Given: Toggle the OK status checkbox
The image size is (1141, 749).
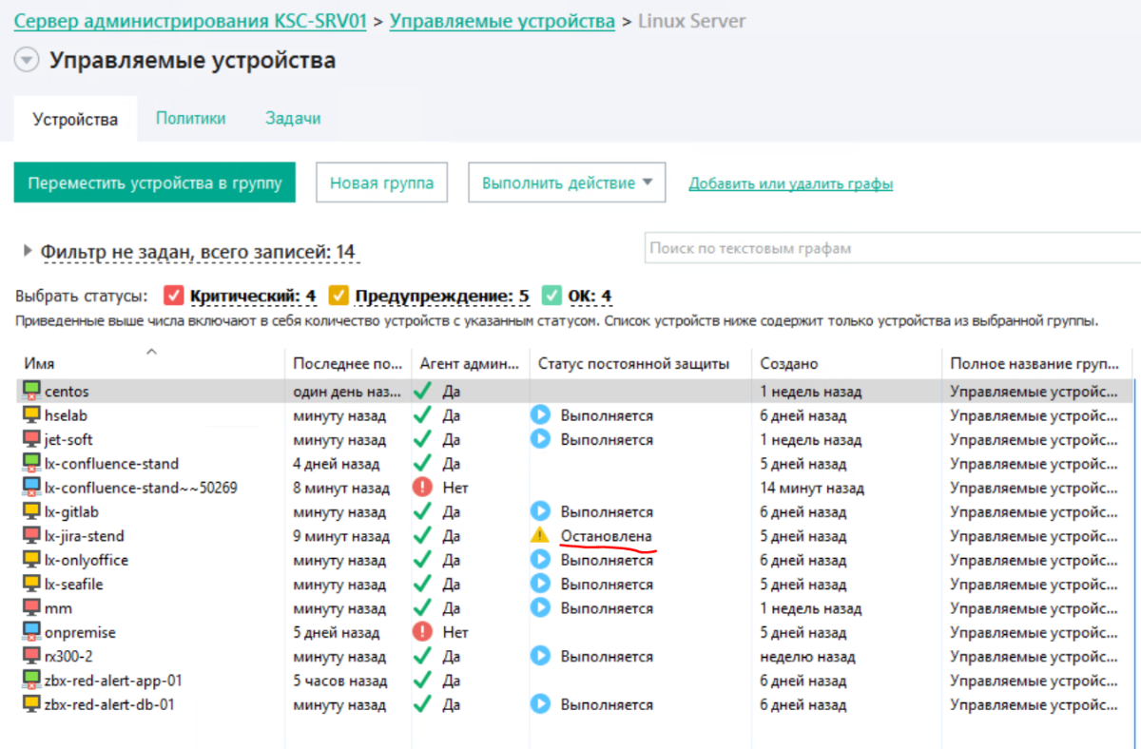Looking at the screenshot, I should (x=551, y=296).
